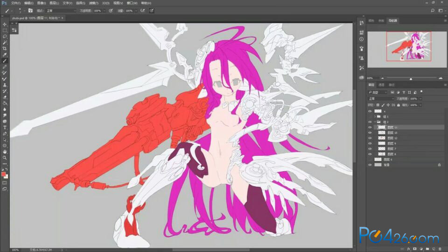Enable lock all for the layer

coord(399,105)
